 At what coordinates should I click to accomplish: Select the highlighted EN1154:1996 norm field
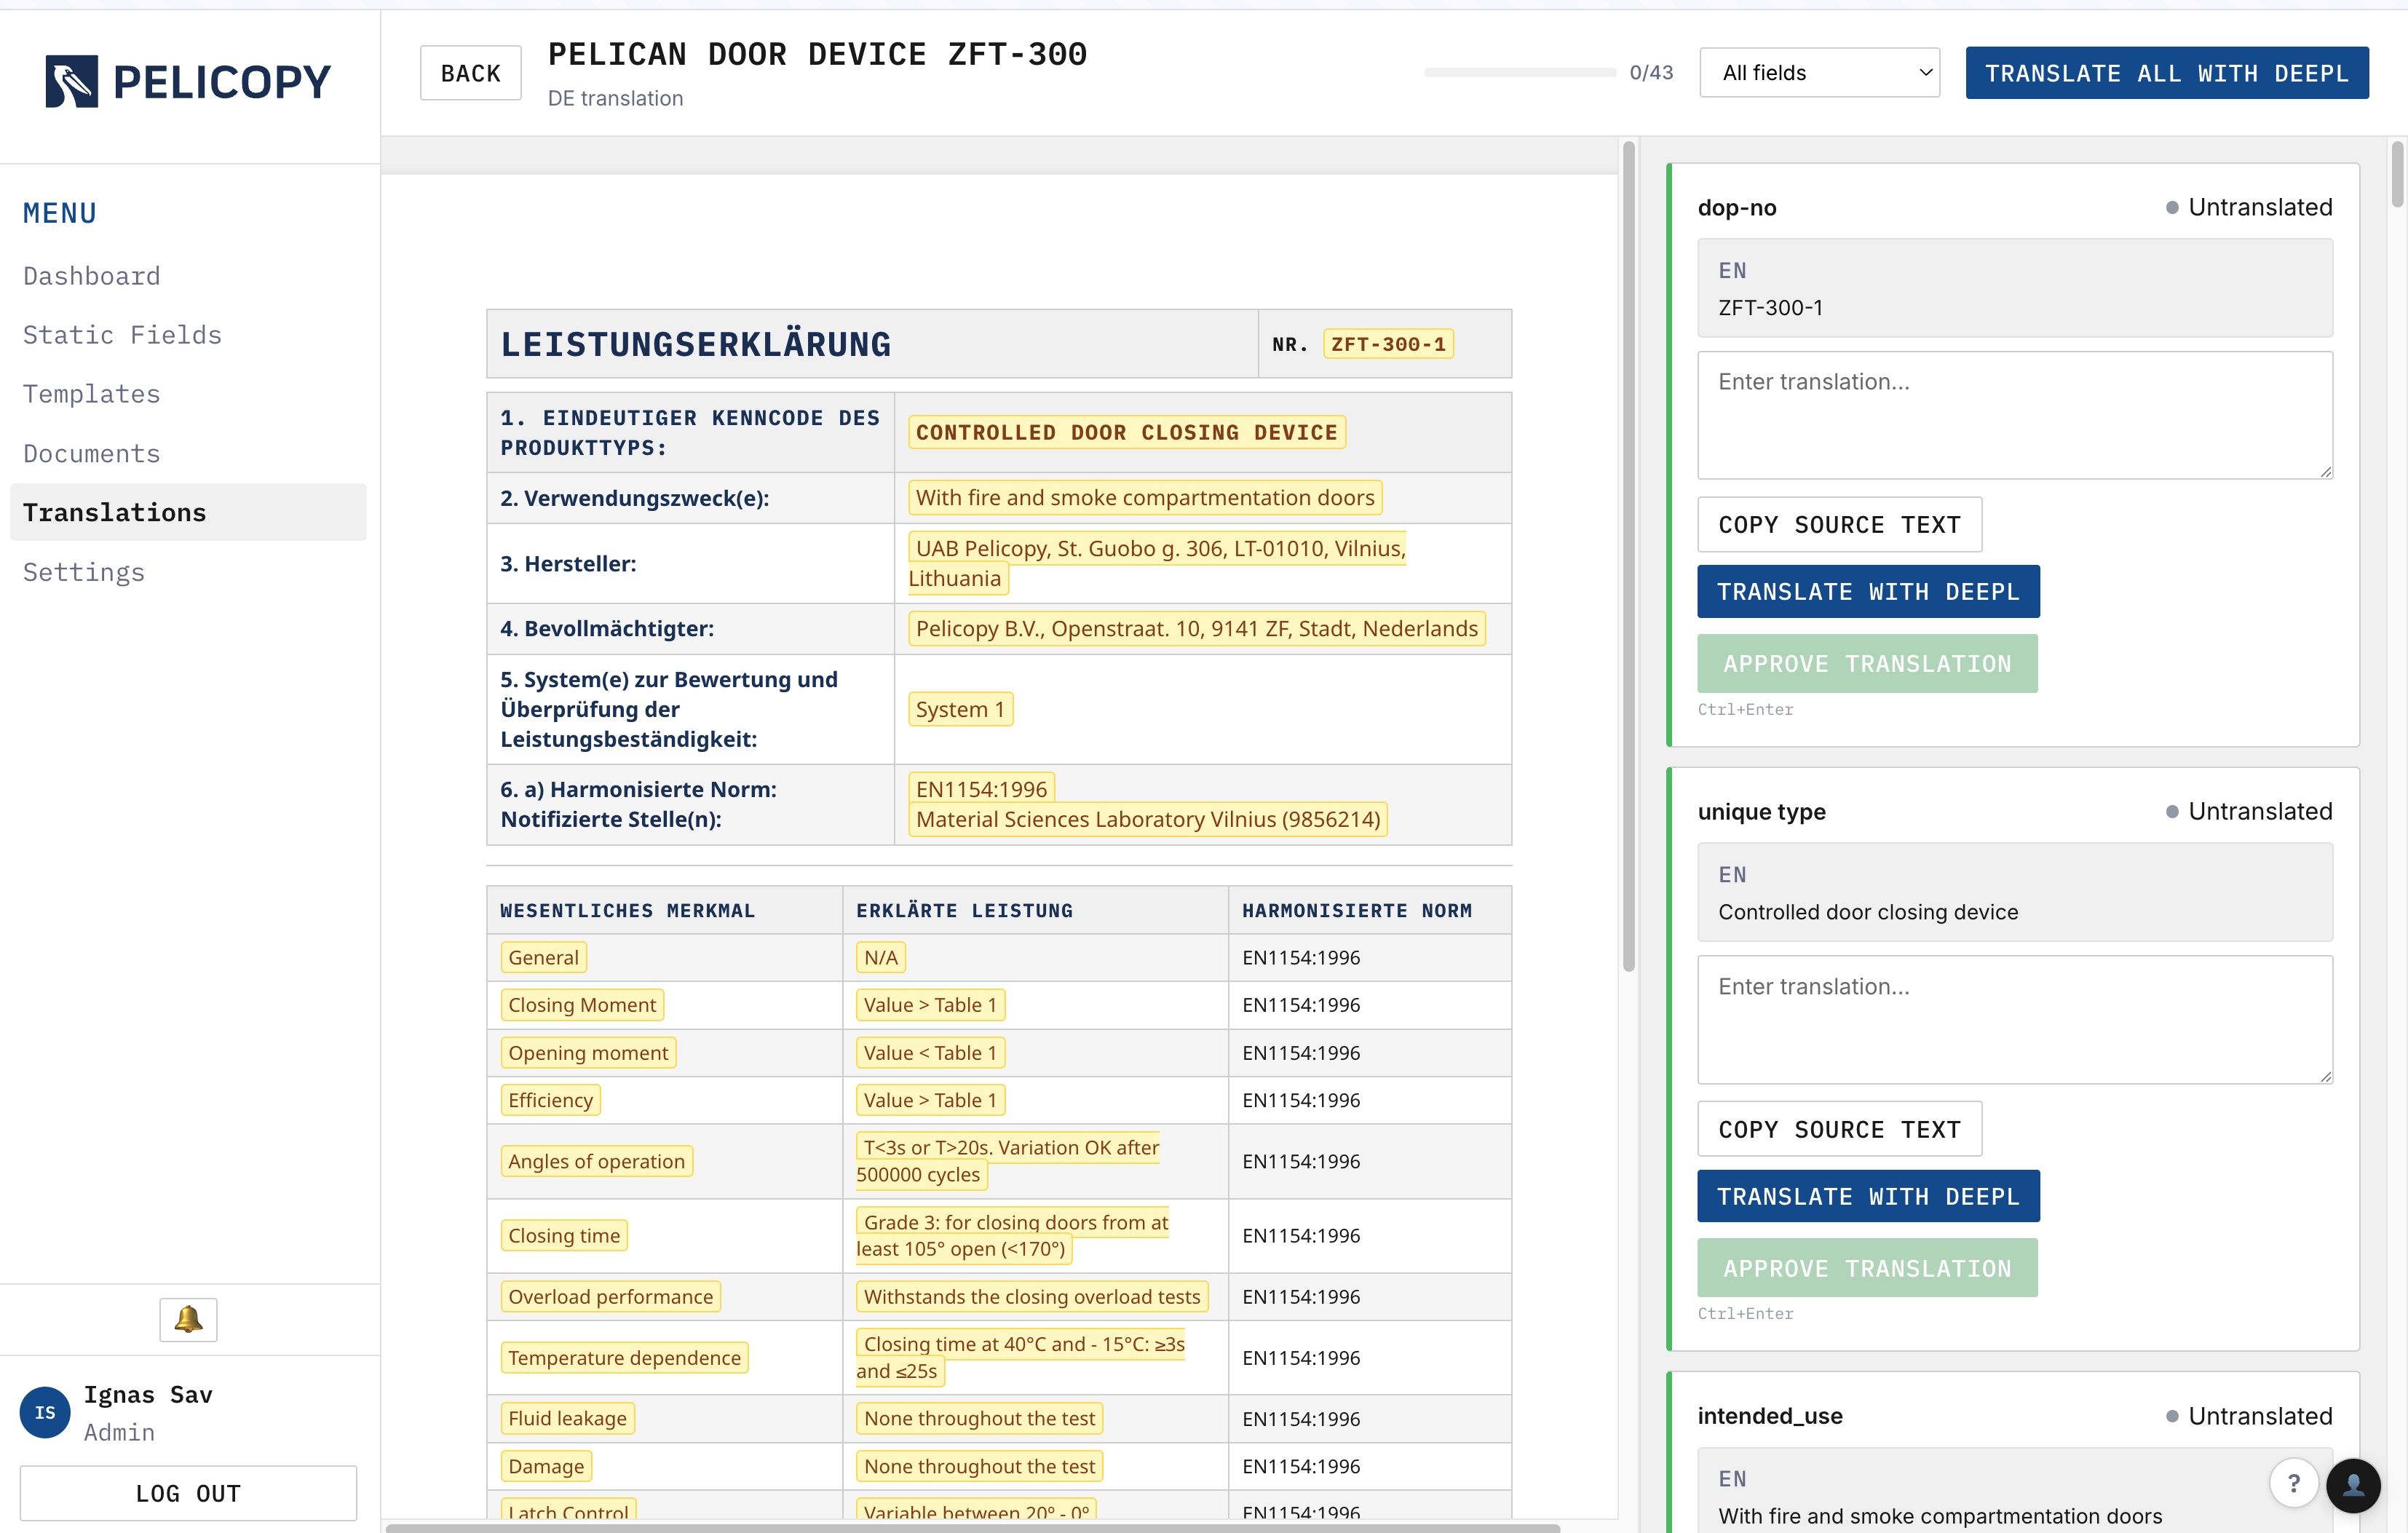tap(981, 788)
